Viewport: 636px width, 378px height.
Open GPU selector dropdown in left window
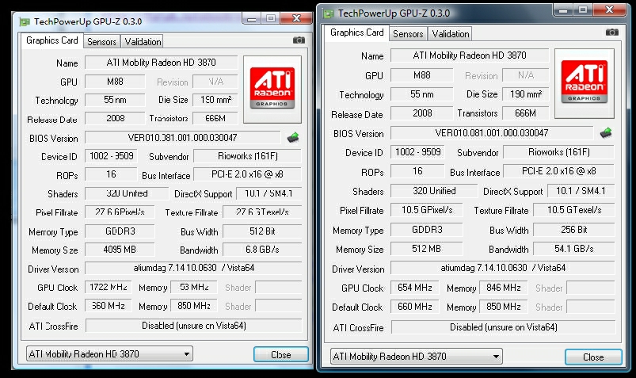[109, 353]
